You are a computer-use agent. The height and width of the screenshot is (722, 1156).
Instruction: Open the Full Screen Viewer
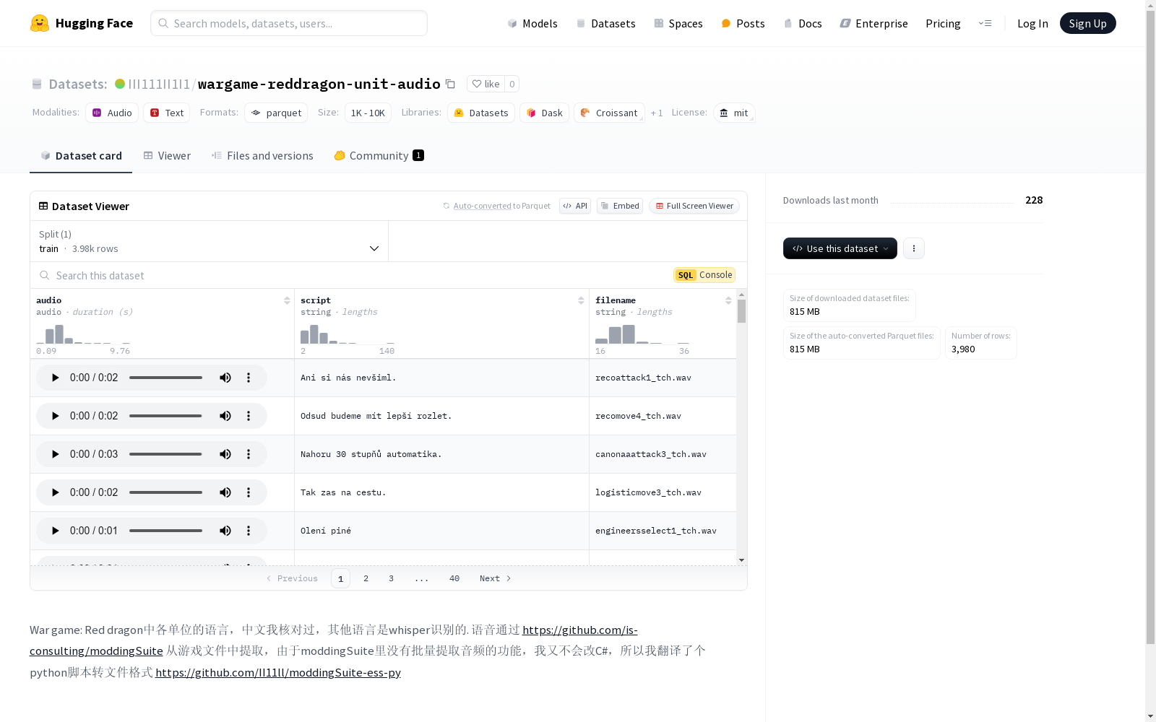point(694,206)
